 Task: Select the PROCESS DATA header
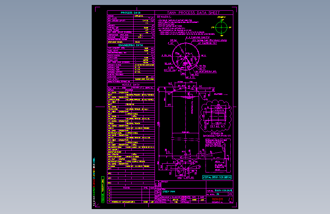pos(131,13)
